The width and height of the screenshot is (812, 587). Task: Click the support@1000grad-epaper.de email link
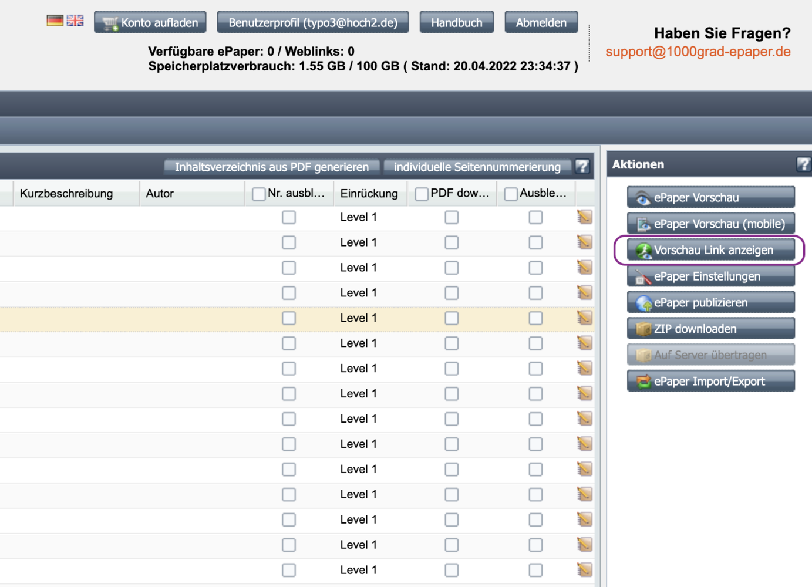tap(698, 52)
